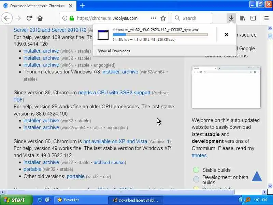Click the vertical scrollbar down arrow
Viewport: 273px width, 205px height.
[x=270, y=186]
